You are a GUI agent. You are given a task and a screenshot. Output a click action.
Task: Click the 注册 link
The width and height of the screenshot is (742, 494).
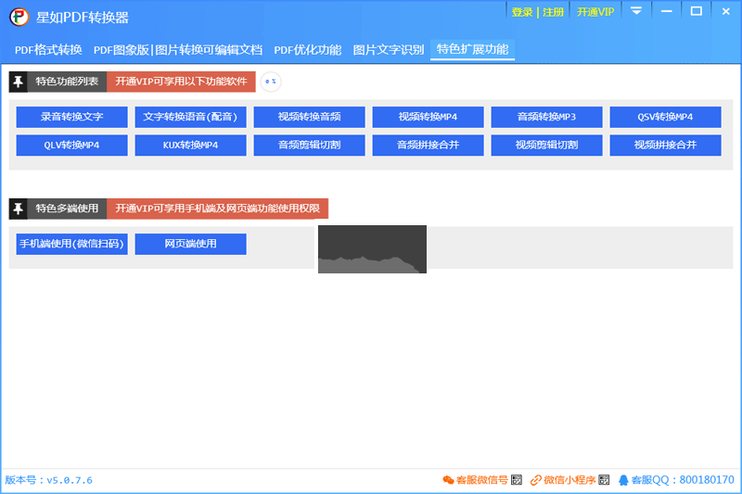(553, 12)
